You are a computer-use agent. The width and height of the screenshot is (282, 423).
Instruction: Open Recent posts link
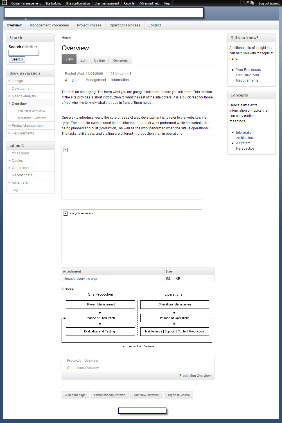pyautogui.click(x=22, y=175)
